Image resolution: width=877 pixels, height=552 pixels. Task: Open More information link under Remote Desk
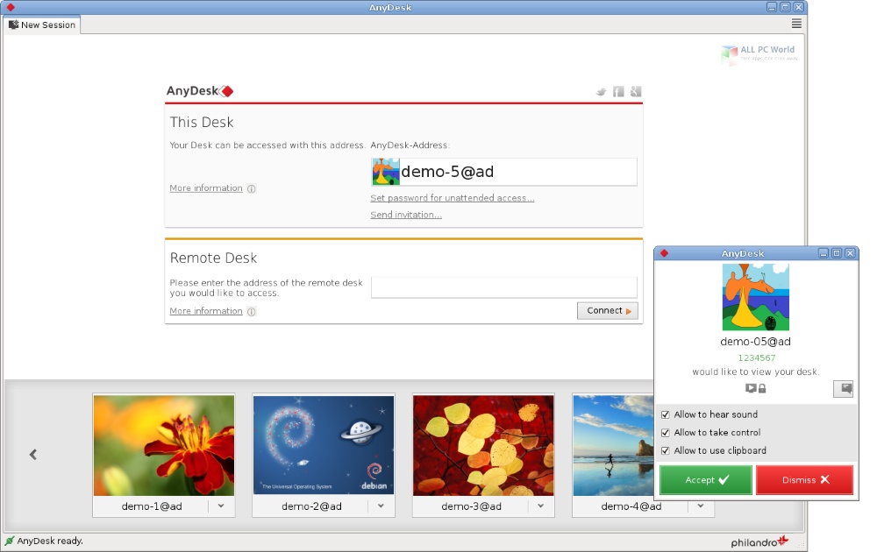(206, 311)
